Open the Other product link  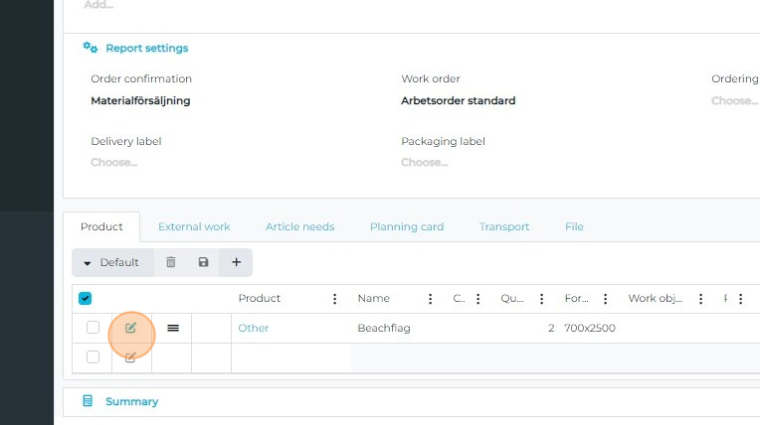click(x=254, y=328)
